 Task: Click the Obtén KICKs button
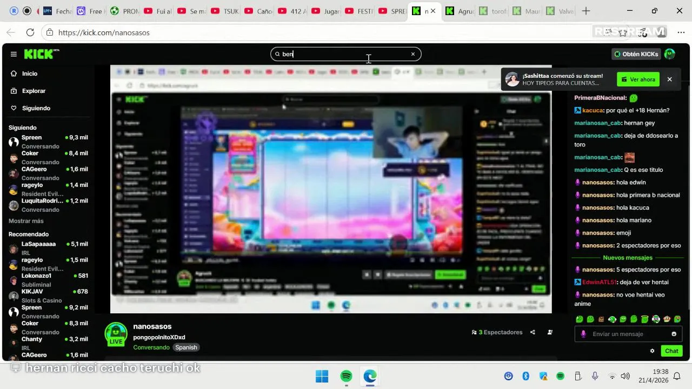(x=636, y=54)
